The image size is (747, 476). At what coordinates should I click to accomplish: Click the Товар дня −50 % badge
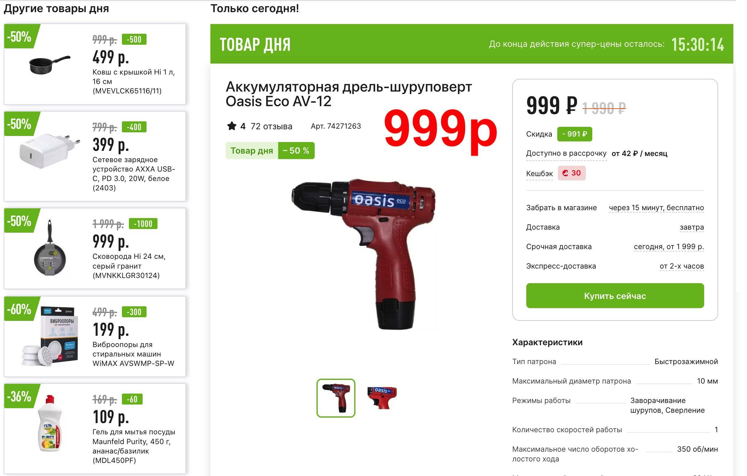(x=270, y=151)
